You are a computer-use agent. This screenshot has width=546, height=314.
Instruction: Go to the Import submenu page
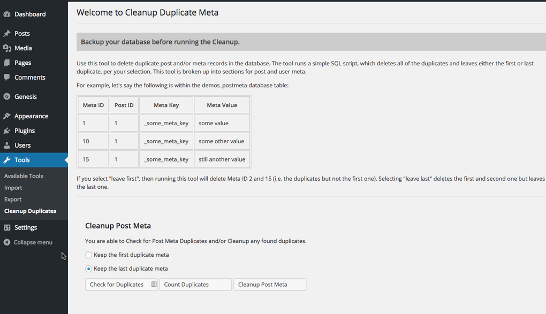click(x=13, y=188)
